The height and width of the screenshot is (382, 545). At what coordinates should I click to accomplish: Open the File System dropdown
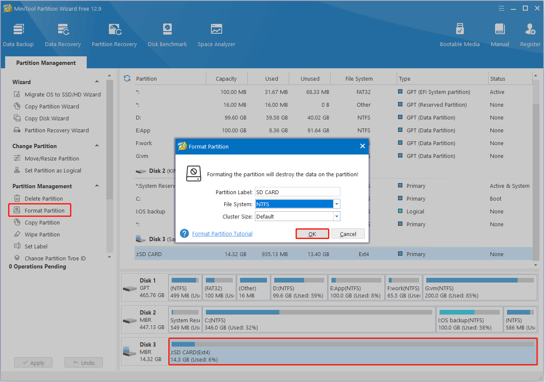point(337,204)
